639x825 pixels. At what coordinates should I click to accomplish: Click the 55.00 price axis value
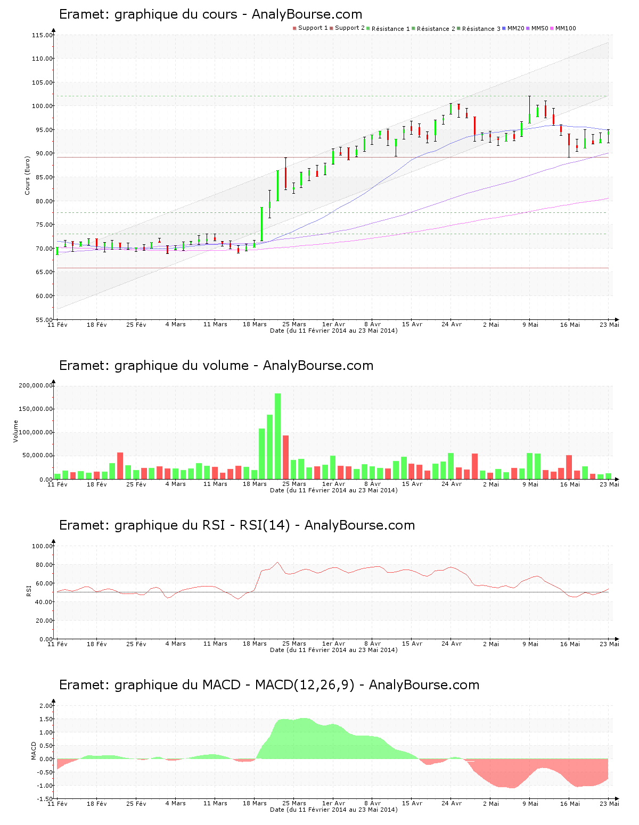[44, 319]
